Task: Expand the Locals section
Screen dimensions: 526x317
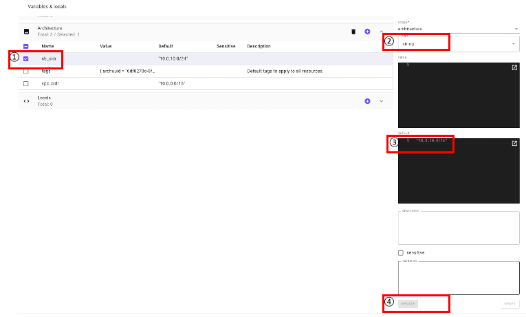Action: [382, 101]
